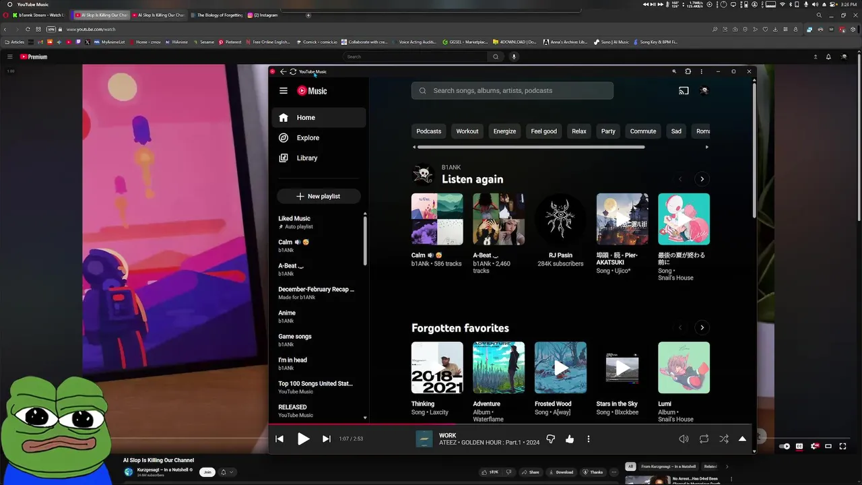862x485 pixels.
Task: Open the RJ Pasin artist thumbnail
Action: point(560,219)
